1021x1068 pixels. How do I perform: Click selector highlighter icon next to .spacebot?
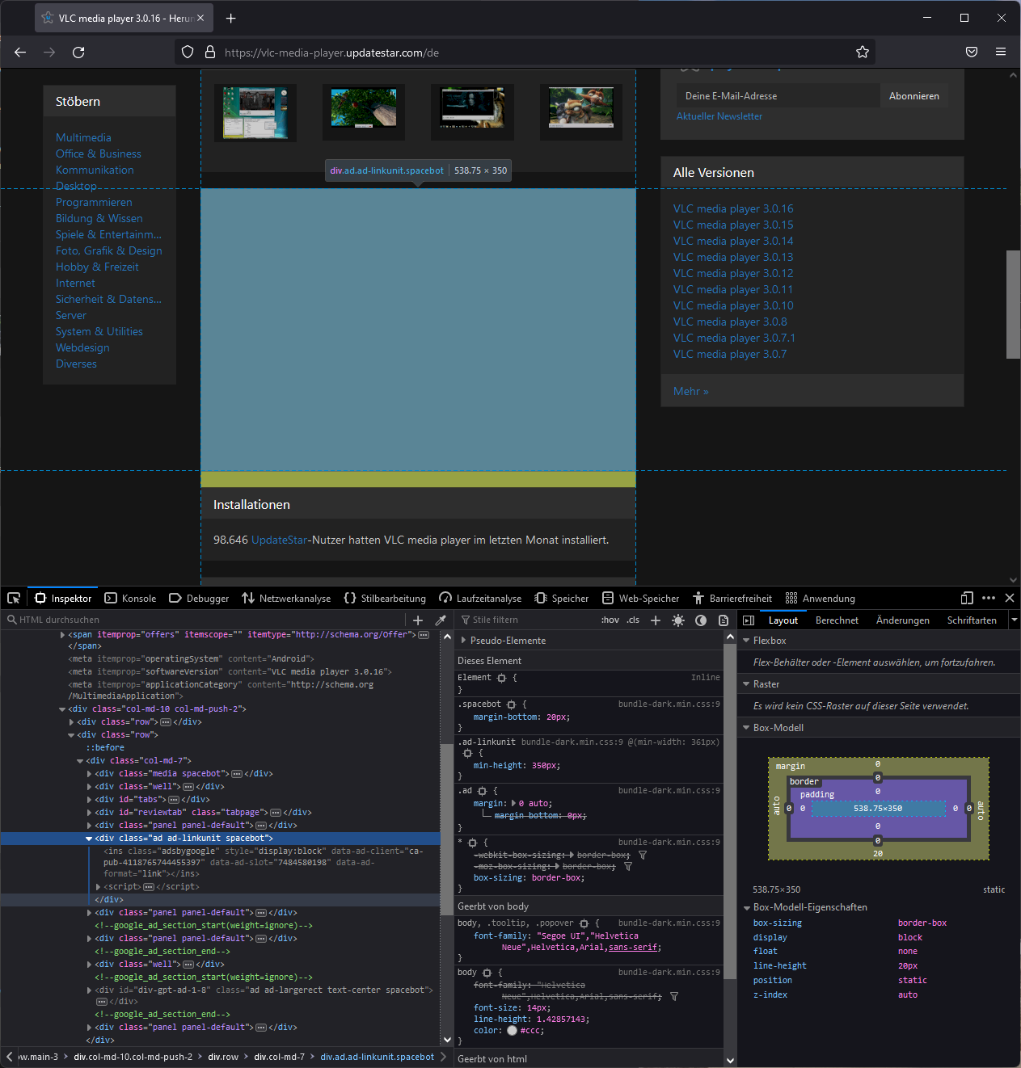[x=511, y=704]
